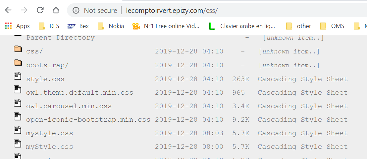Click the css folder icon
Viewport: 367px width, 159px height.
click(18, 49)
